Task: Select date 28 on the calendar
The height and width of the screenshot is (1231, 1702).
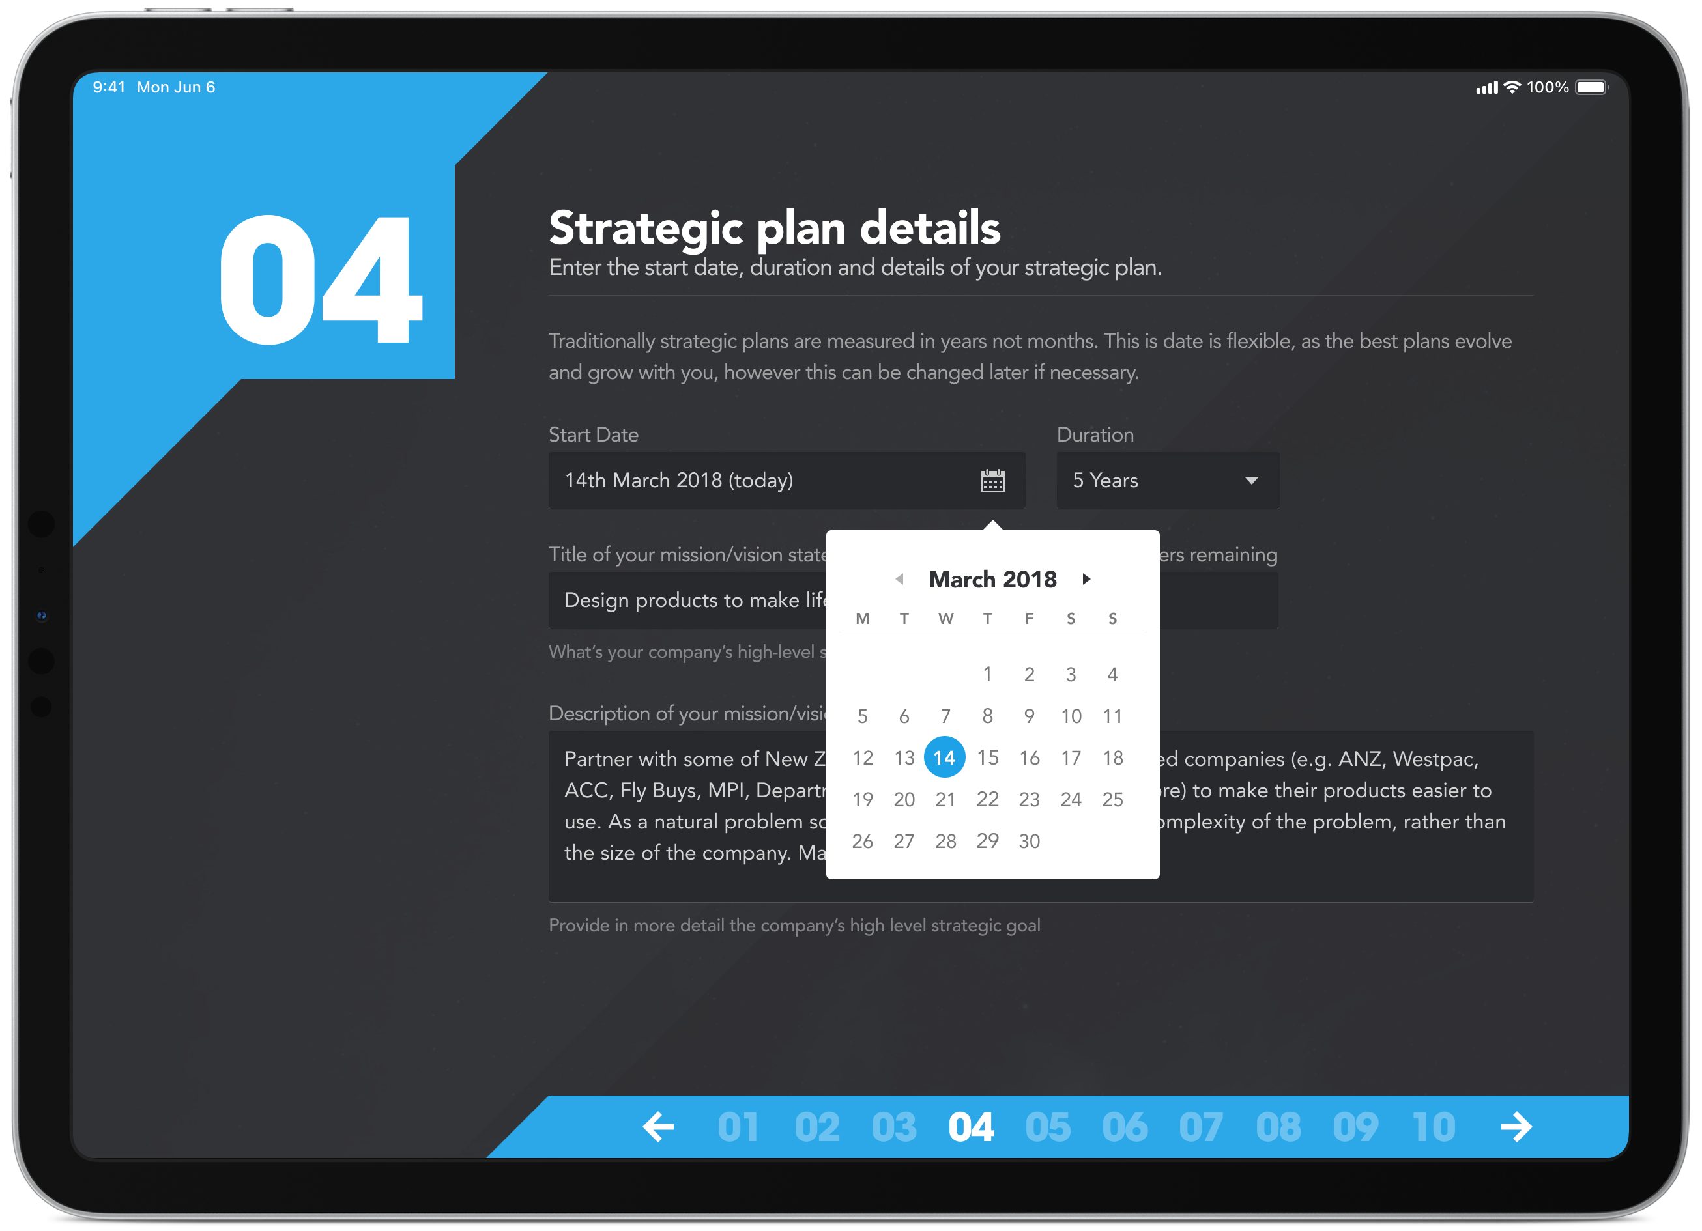Action: tap(946, 840)
